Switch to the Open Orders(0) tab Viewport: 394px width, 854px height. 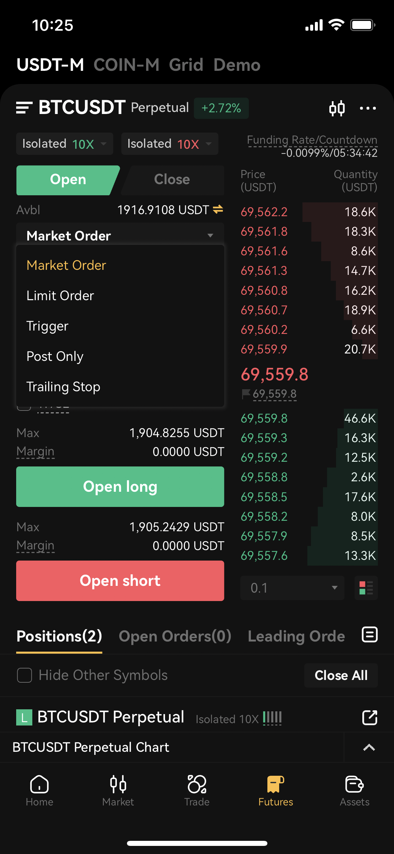coord(175,636)
